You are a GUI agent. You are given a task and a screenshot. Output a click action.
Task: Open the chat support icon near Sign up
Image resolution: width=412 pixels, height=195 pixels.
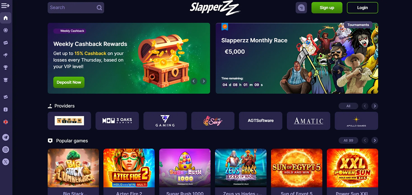(x=301, y=8)
